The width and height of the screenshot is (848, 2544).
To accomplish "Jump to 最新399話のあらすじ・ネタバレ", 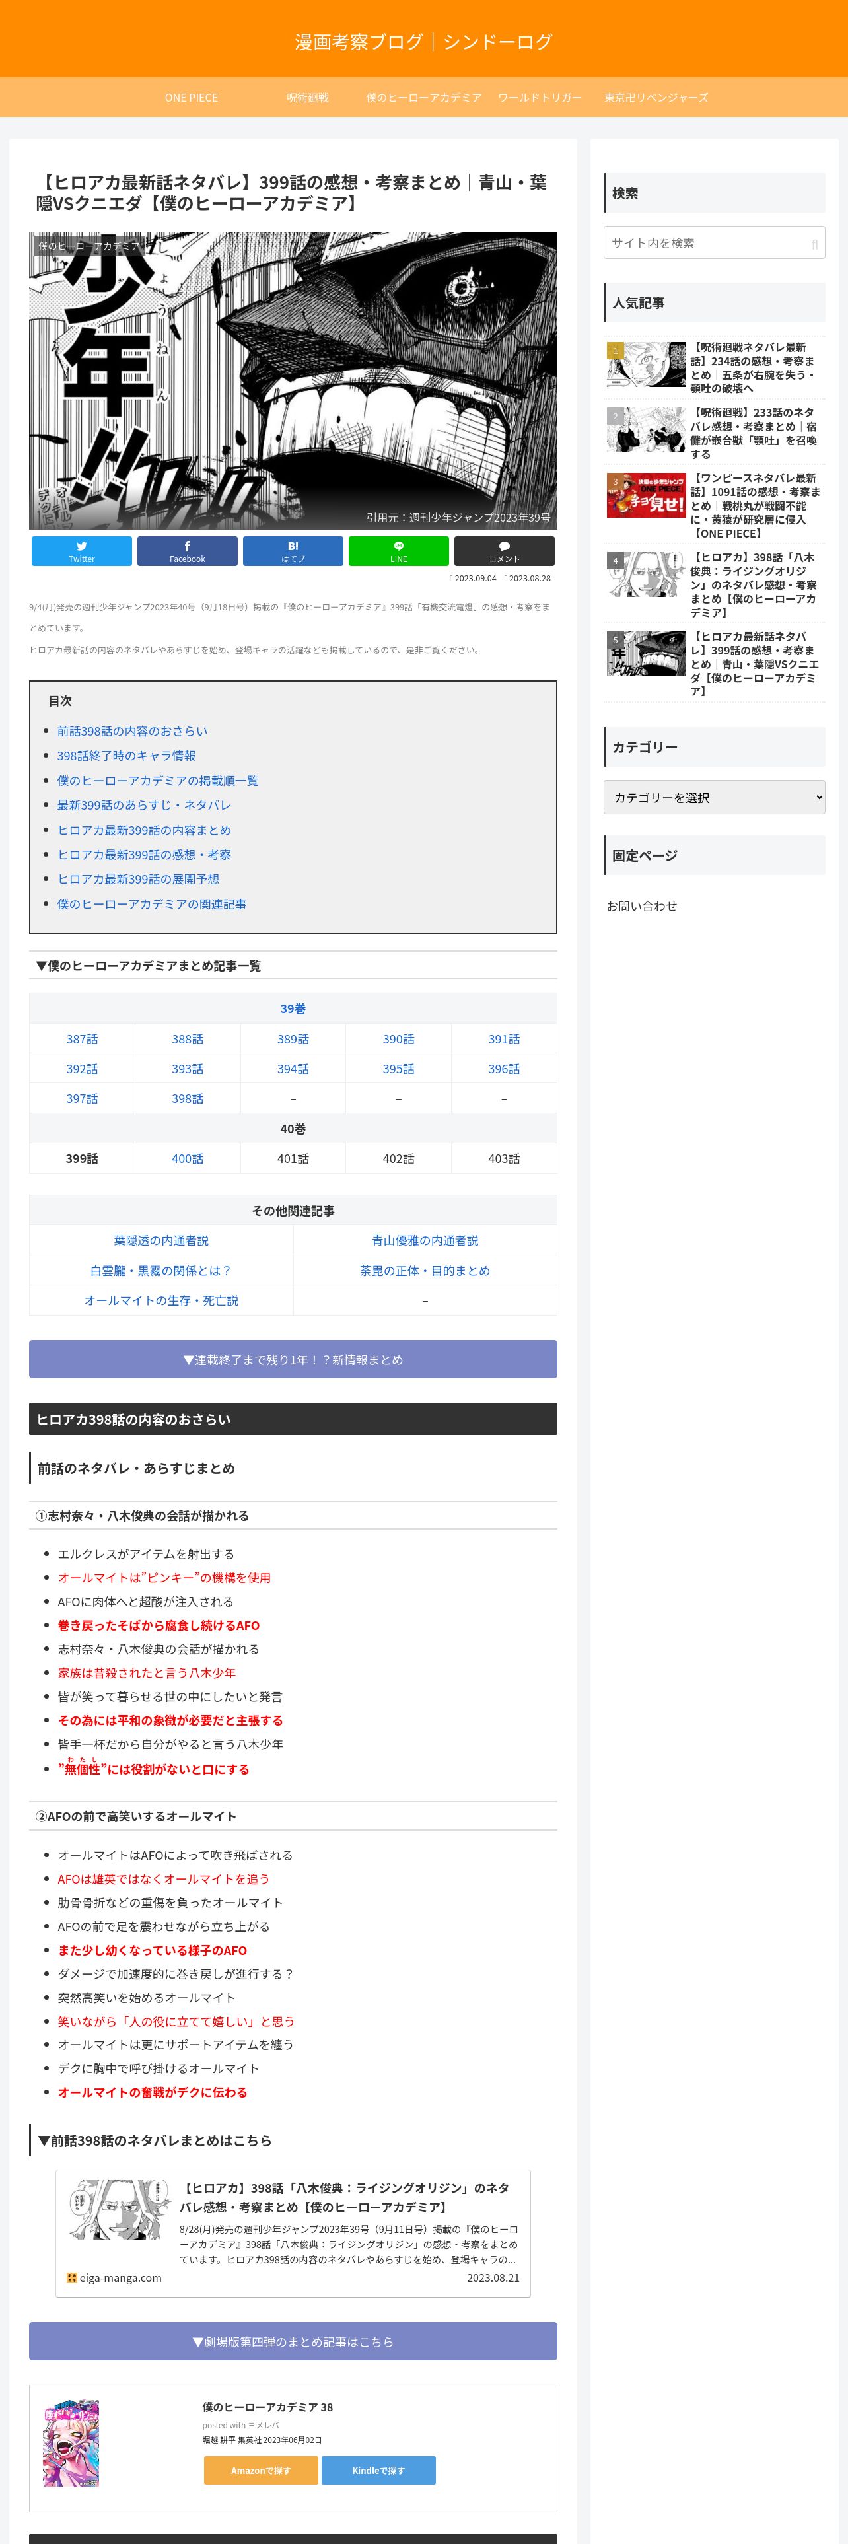I will point(144,805).
